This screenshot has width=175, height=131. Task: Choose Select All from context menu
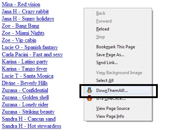coord(105,81)
